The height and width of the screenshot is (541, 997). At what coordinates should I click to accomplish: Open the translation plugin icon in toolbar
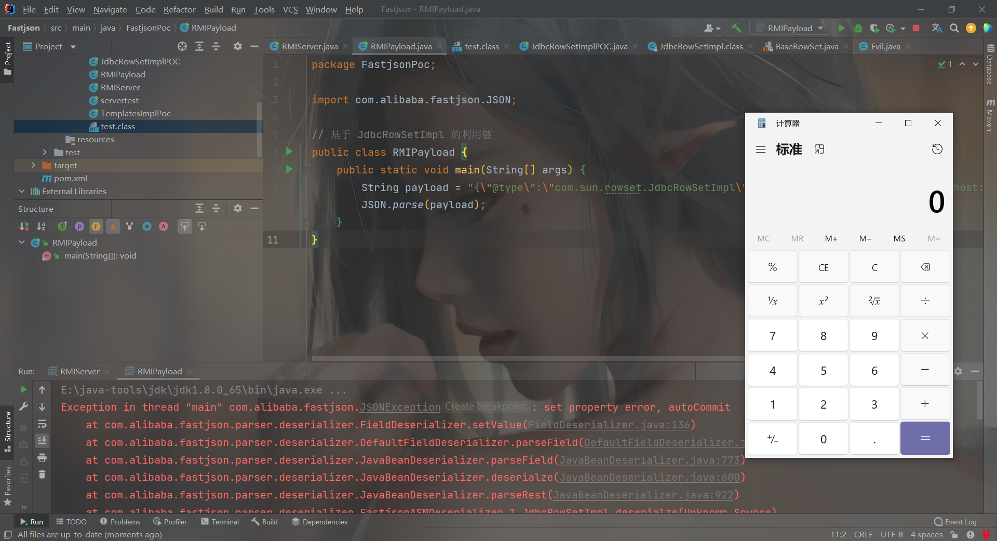point(937,28)
